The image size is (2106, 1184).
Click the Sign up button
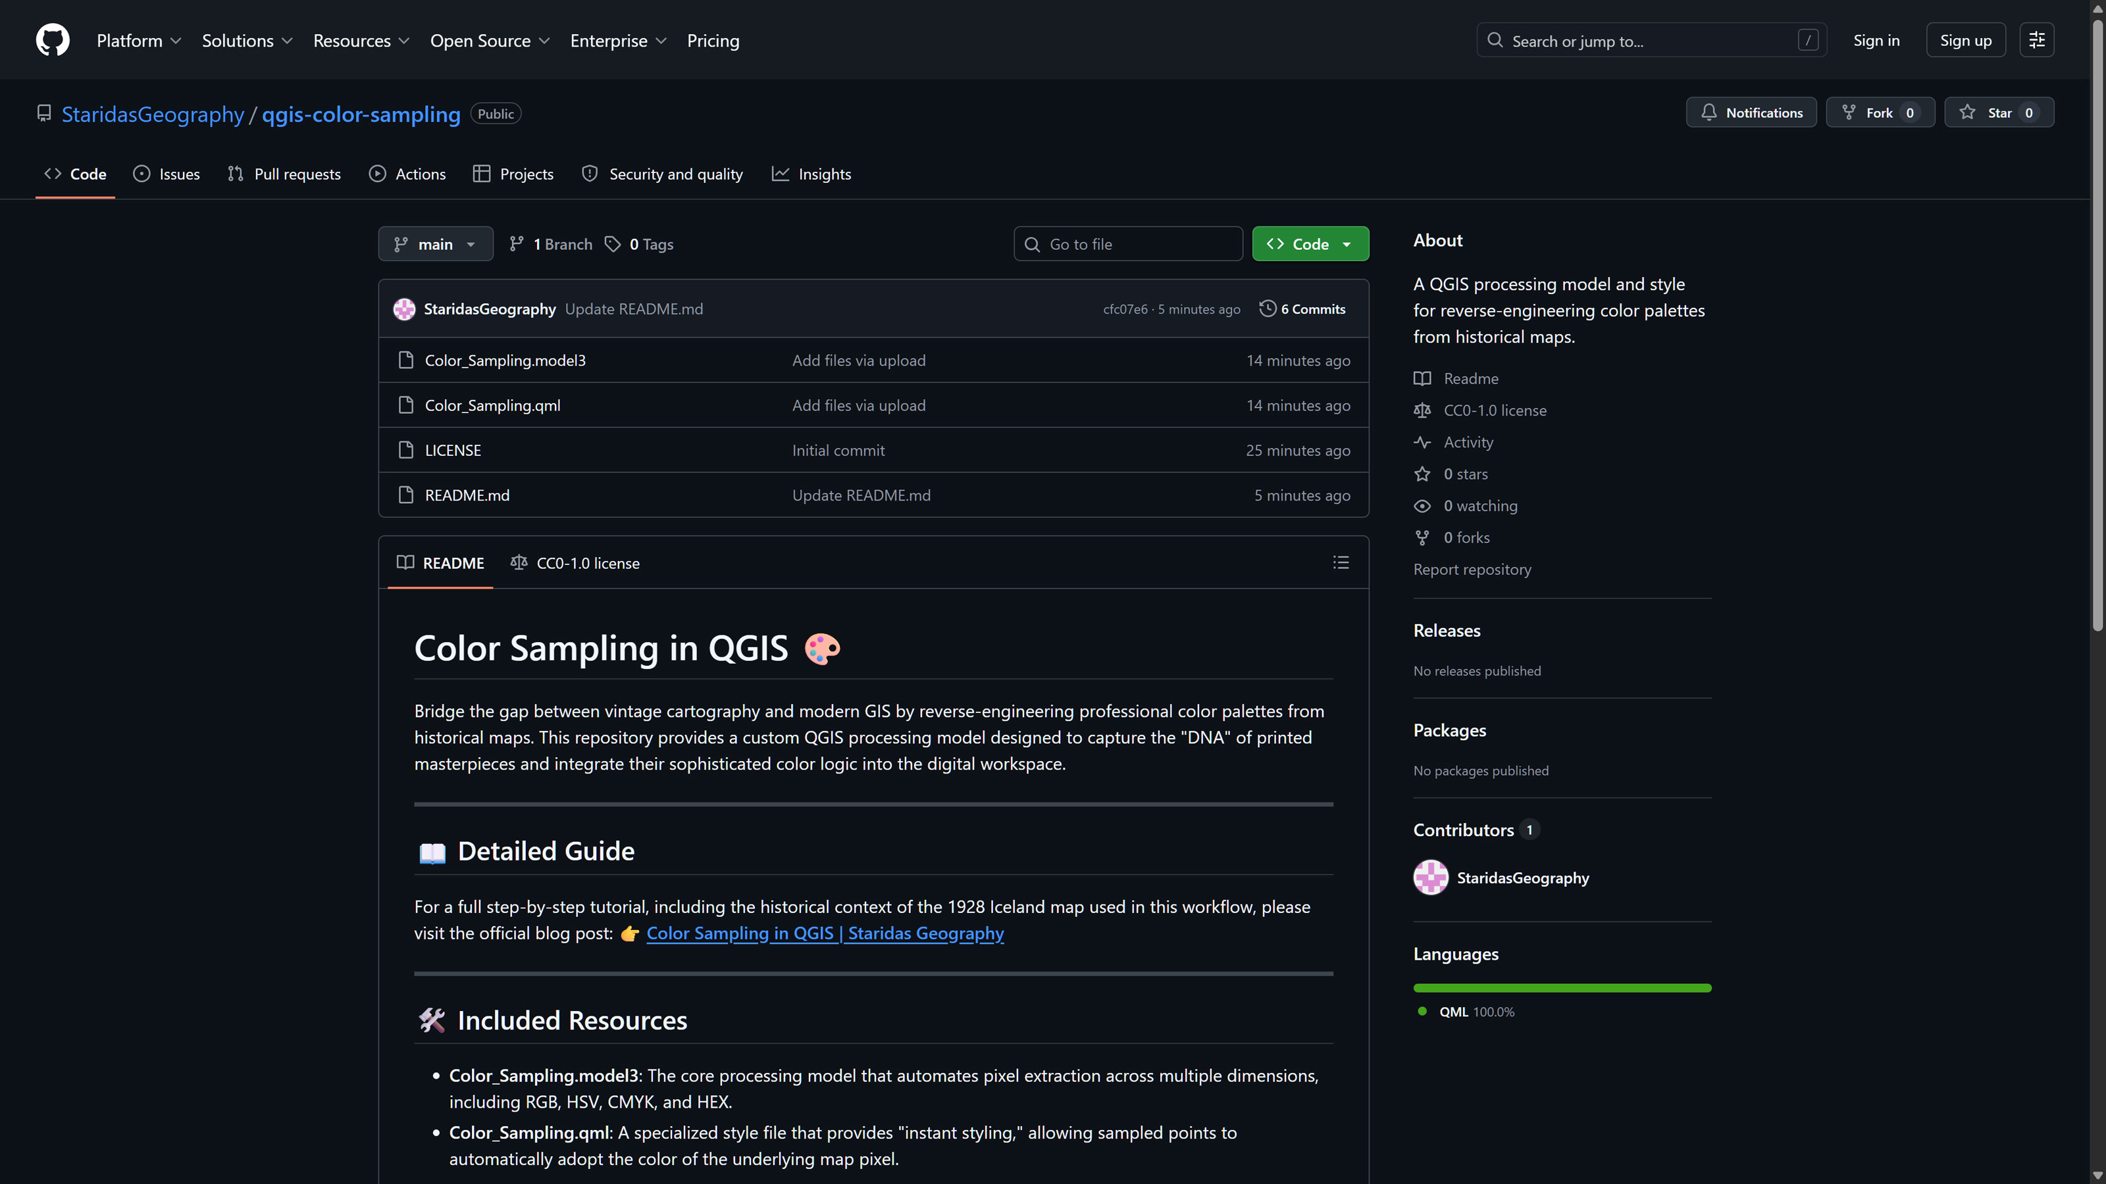pyautogui.click(x=1965, y=40)
